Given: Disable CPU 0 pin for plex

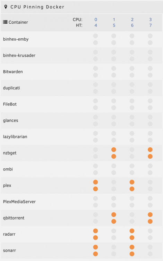Looking at the screenshot, I should coord(95,182).
